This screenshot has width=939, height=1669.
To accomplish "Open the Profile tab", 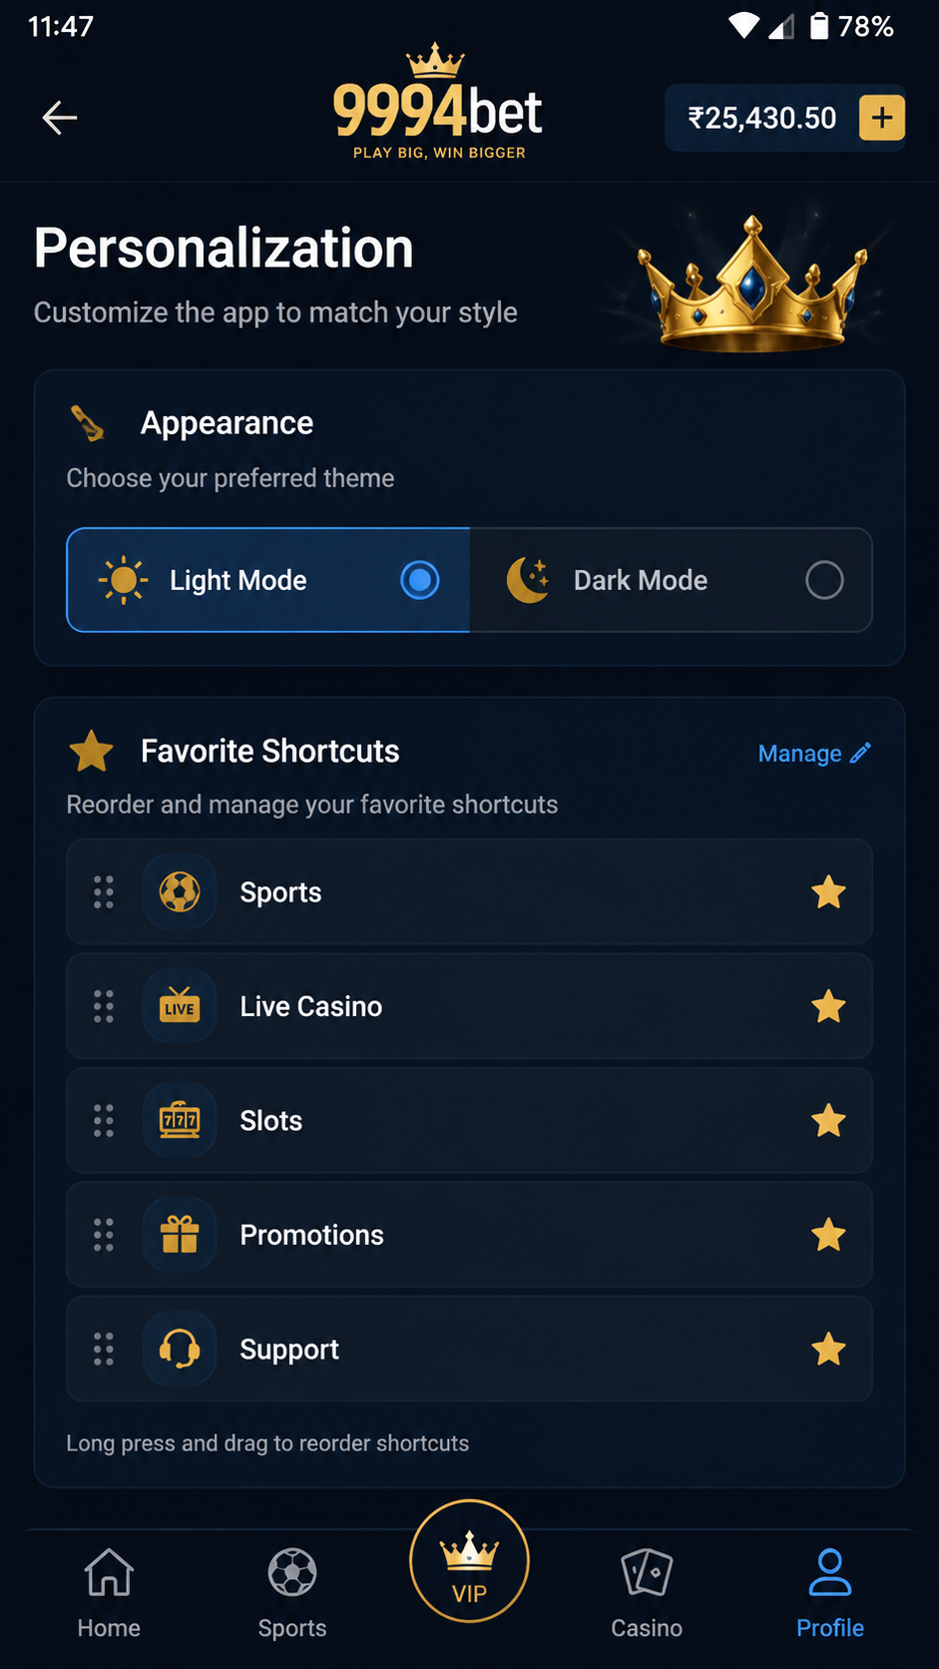I will (x=830, y=1593).
